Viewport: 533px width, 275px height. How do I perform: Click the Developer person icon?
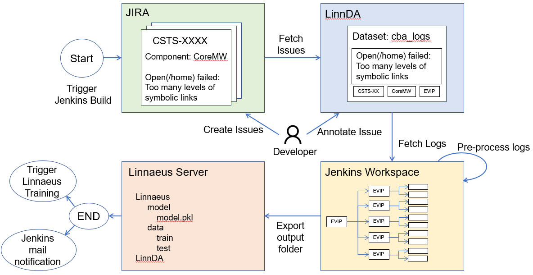tap(293, 135)
